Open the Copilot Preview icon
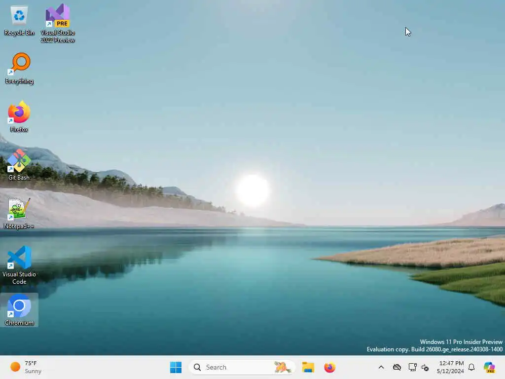 pyautogui.click(x=490, y=367)
